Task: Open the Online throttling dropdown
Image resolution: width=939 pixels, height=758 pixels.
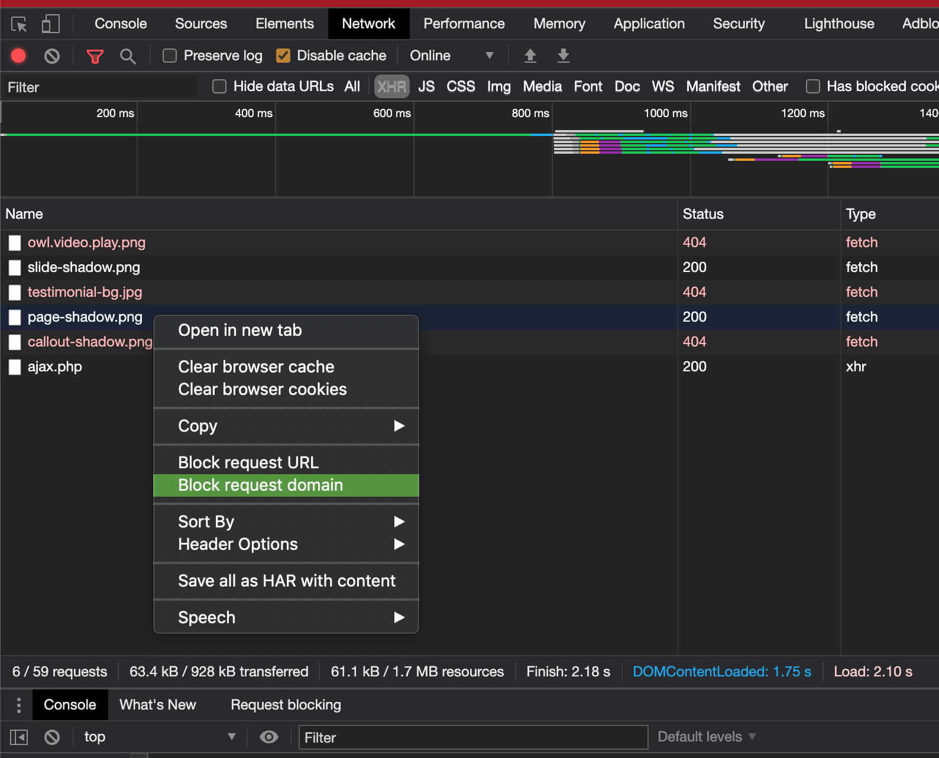Action: (x=452, y=56)
